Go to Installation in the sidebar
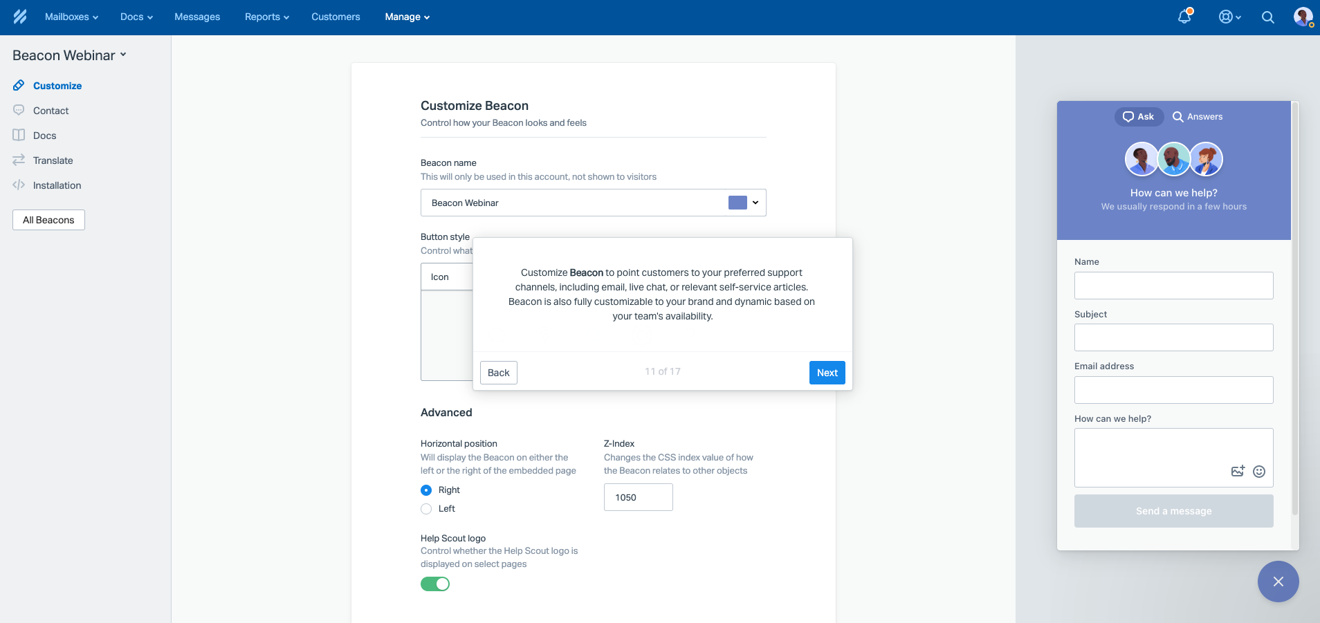 (x=57, y=185)
